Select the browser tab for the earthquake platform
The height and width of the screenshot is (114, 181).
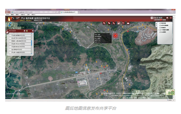(69, 12)
